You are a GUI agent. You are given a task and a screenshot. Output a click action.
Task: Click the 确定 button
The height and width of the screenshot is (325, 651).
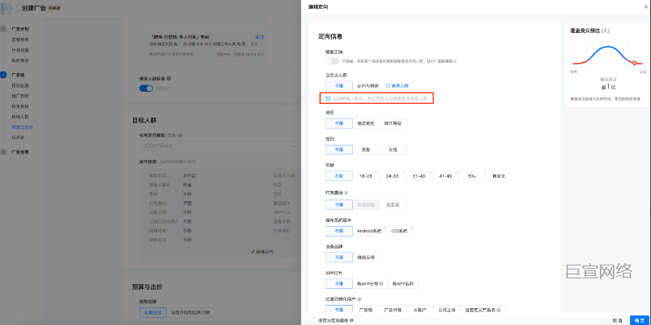pyautogui.click(x=640, y=320)
